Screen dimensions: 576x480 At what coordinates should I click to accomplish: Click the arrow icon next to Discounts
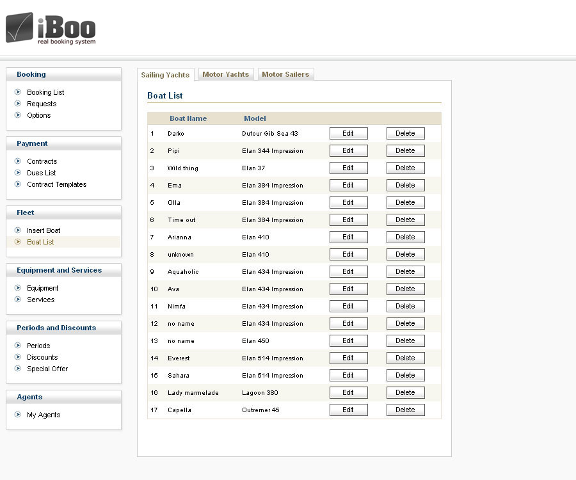[x=18, y=357]
